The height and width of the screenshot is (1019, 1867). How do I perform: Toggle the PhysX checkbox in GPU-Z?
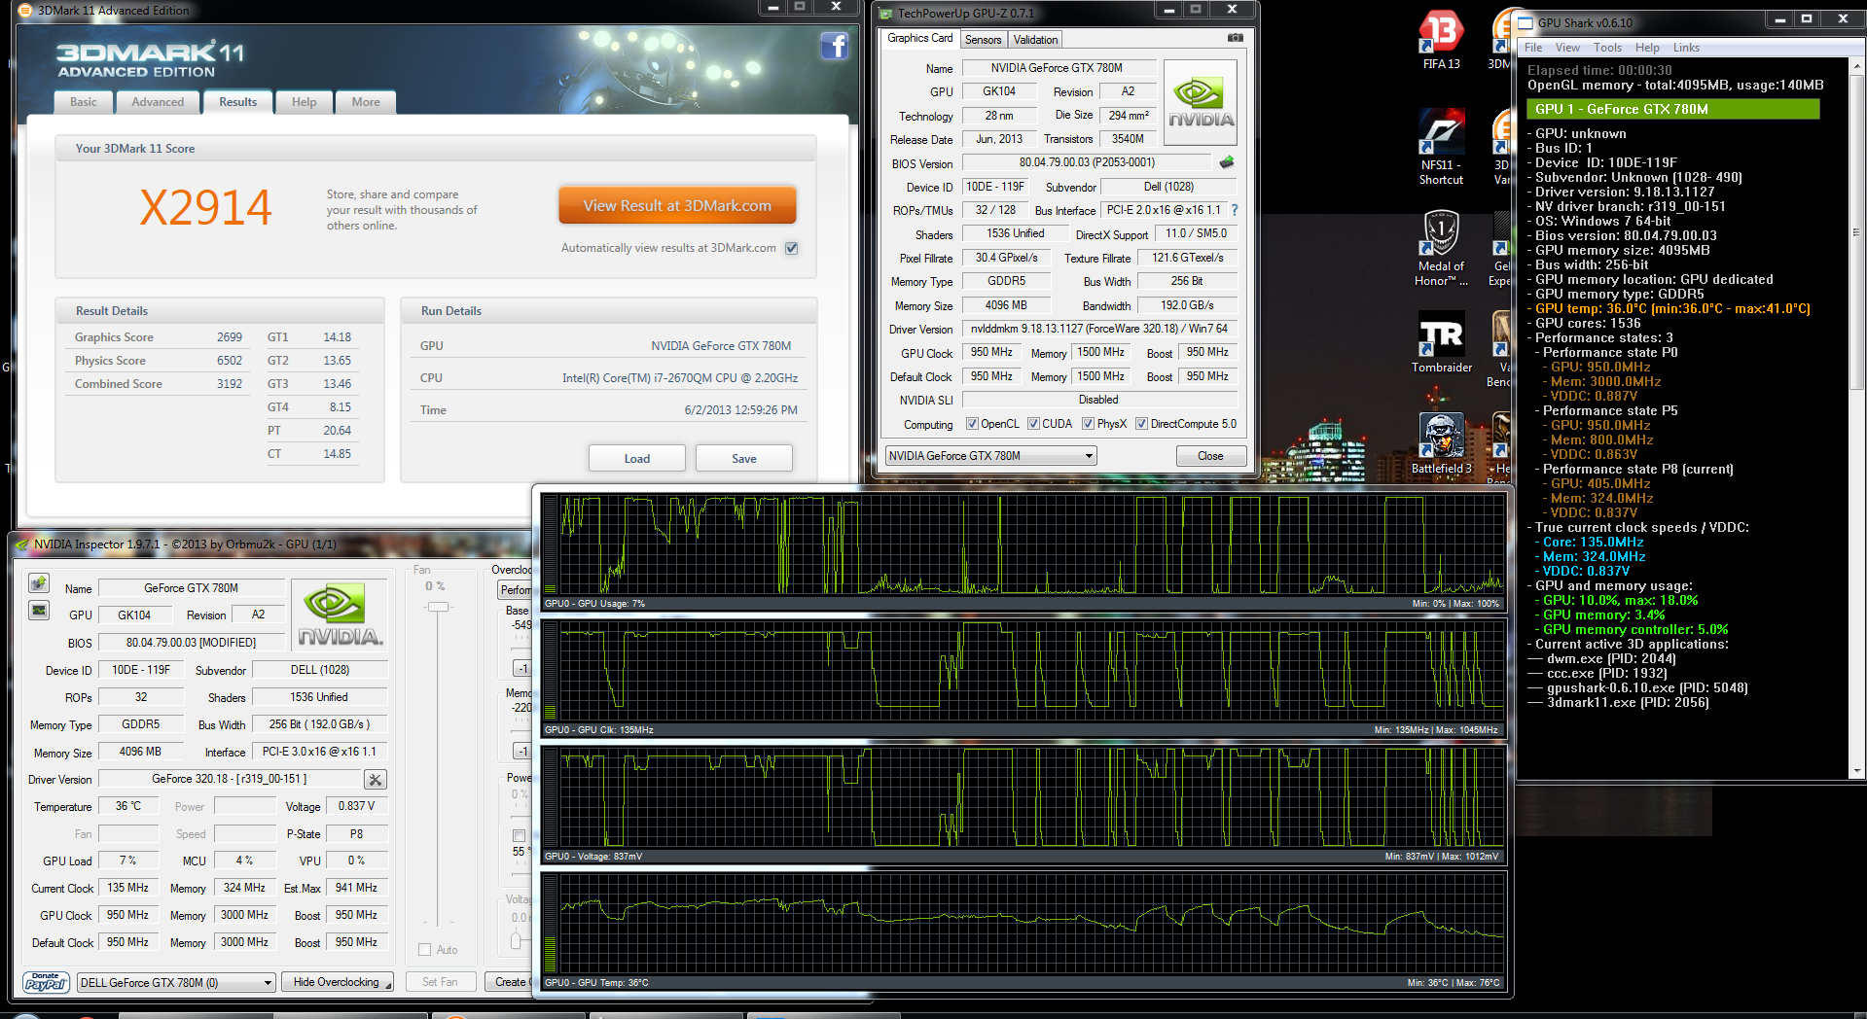coord(1088,424)
